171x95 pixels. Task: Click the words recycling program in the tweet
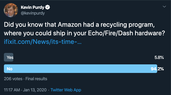click(128, 25)
